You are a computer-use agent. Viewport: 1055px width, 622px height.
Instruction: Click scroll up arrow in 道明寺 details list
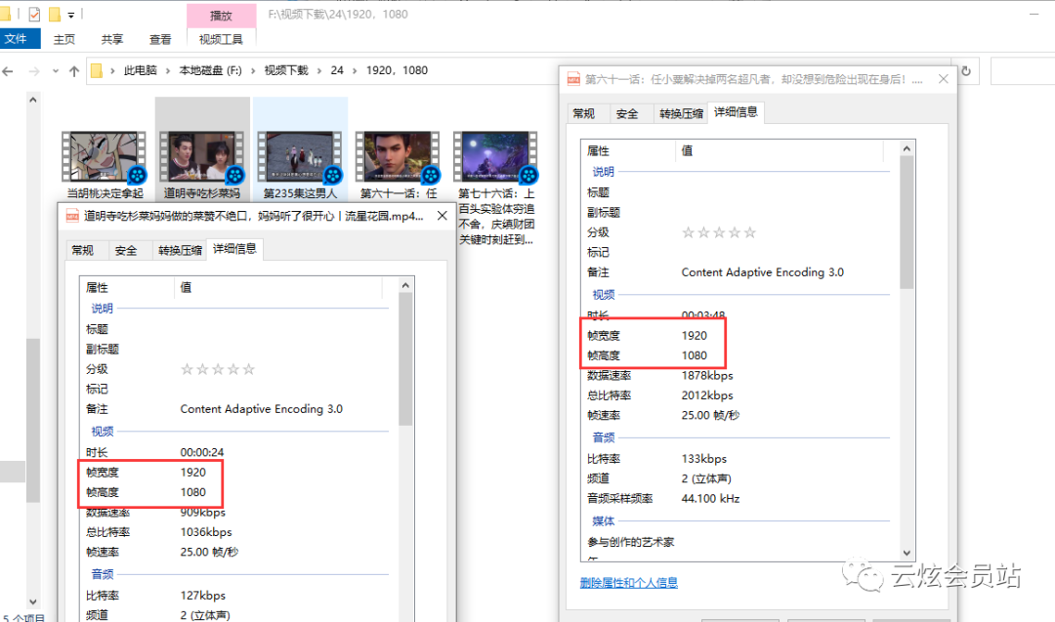pos(405,286)
